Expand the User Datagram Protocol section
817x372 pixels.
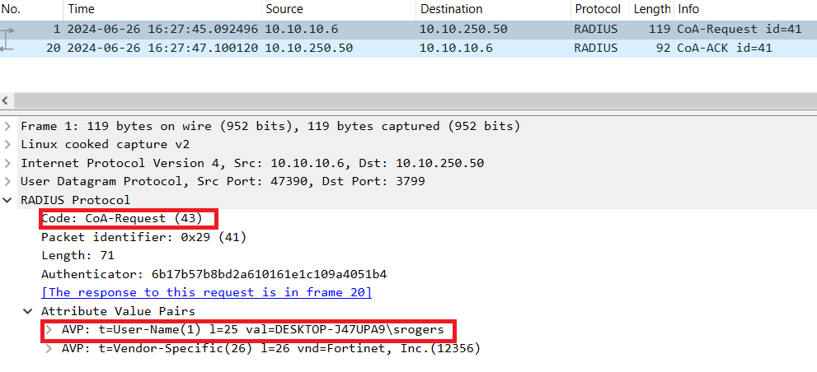point(8,181)
